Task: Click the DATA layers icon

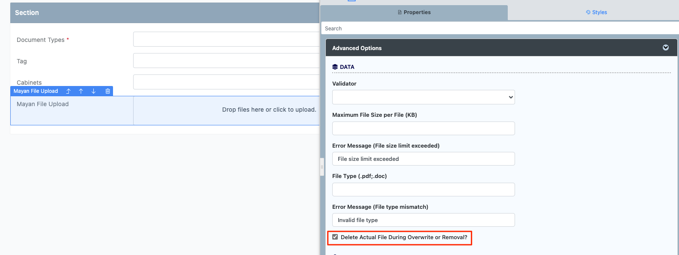Action: coord(335,67)
